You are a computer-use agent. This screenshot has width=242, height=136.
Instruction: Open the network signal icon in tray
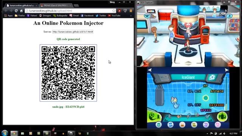pos(220,133)
